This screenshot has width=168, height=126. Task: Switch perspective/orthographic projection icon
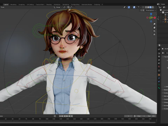[154, 35]
